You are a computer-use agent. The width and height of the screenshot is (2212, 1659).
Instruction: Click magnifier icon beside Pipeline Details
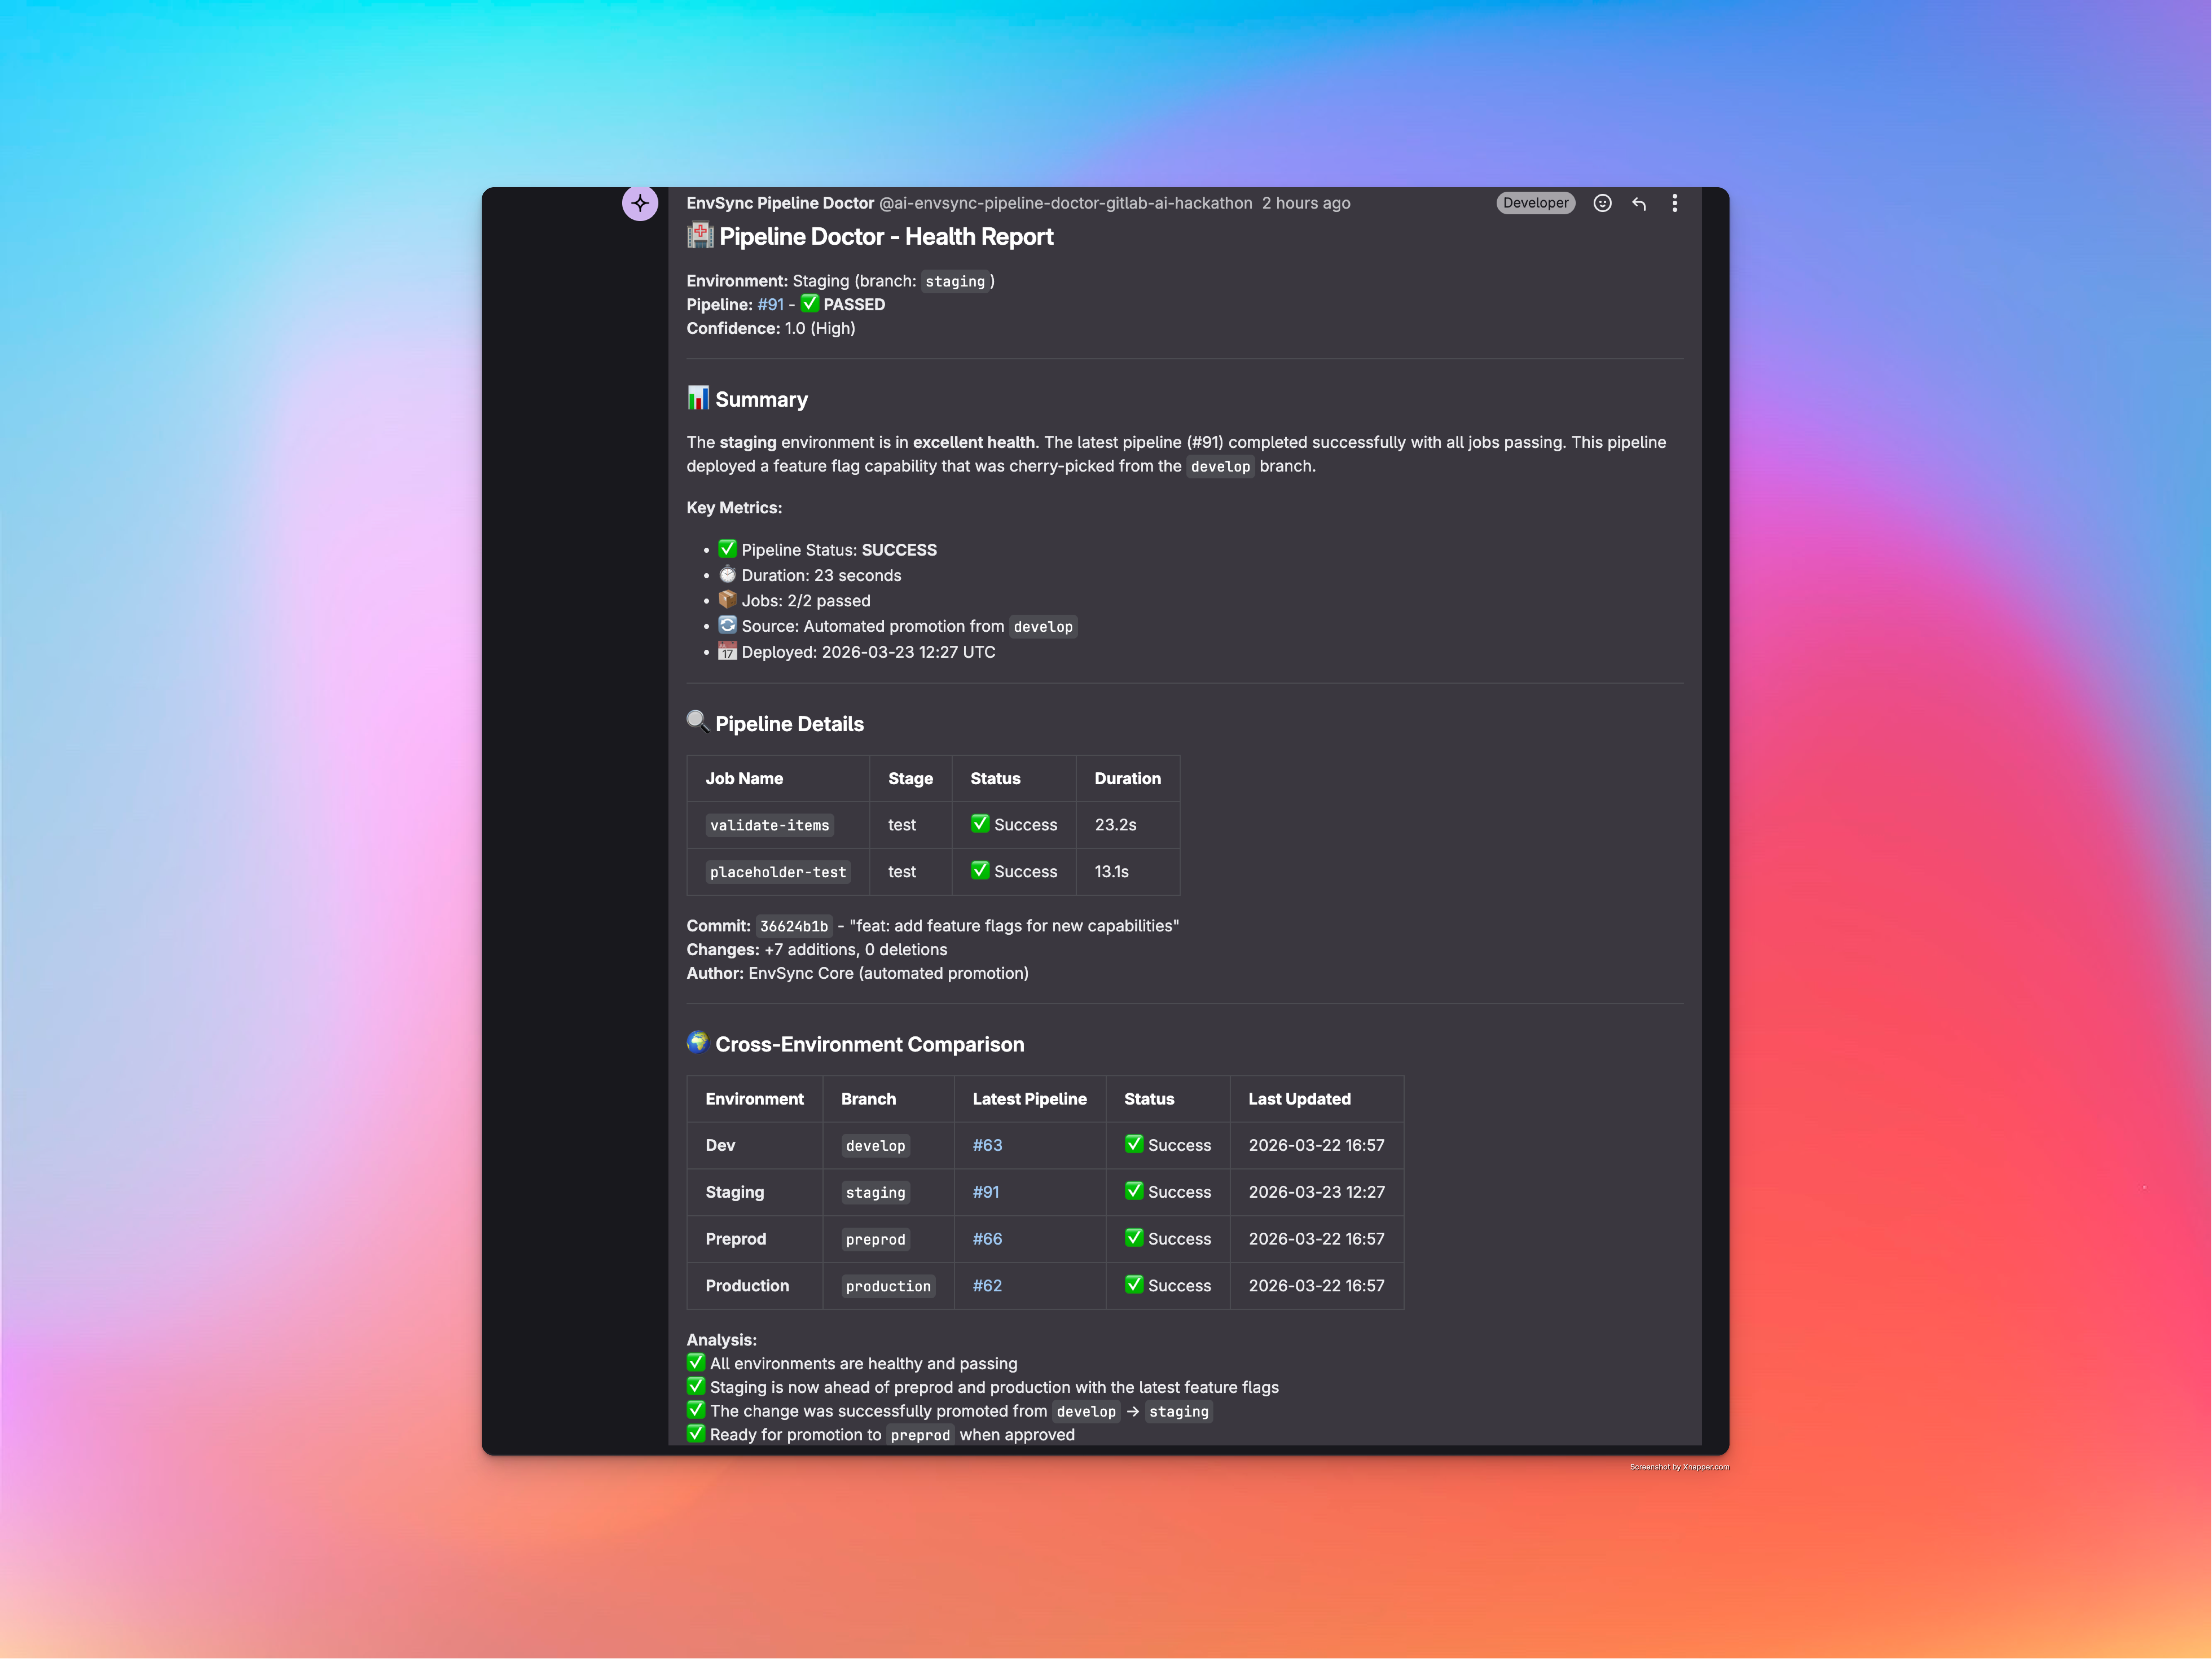pos(698,721)
